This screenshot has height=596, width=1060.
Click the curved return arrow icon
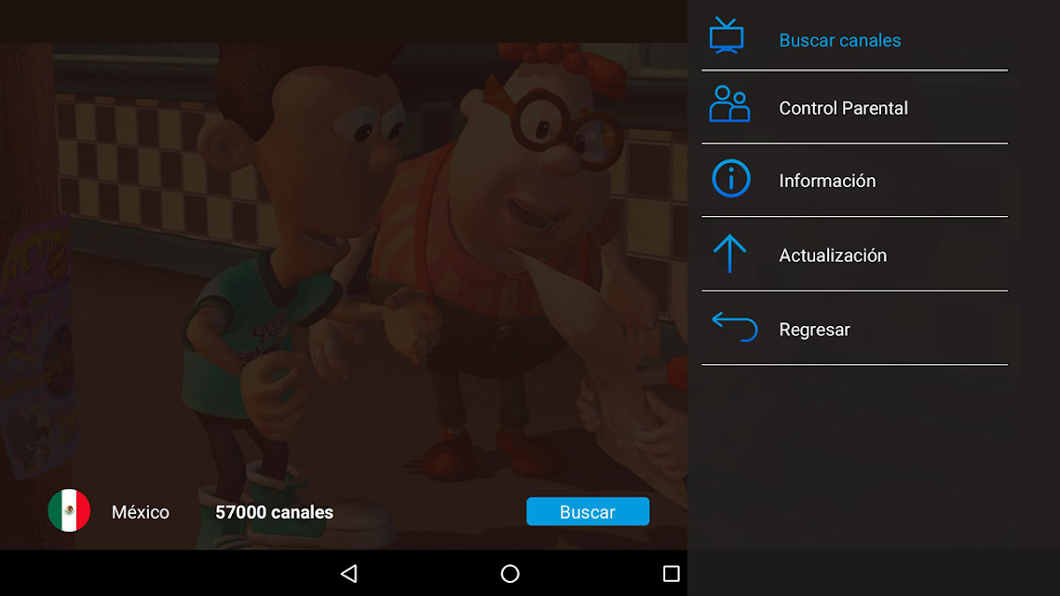pos(735,327)
